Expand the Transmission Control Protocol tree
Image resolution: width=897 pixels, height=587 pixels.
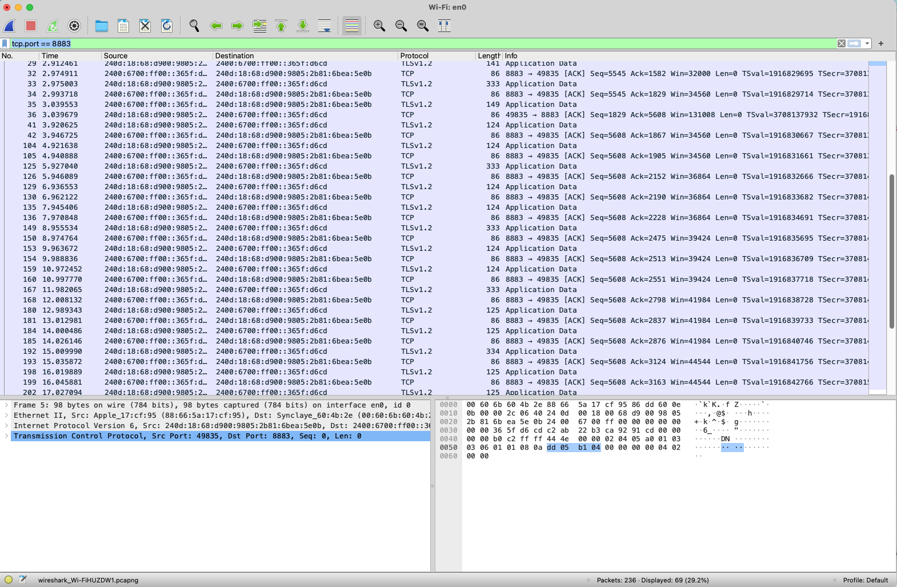(x=6, y=436)
